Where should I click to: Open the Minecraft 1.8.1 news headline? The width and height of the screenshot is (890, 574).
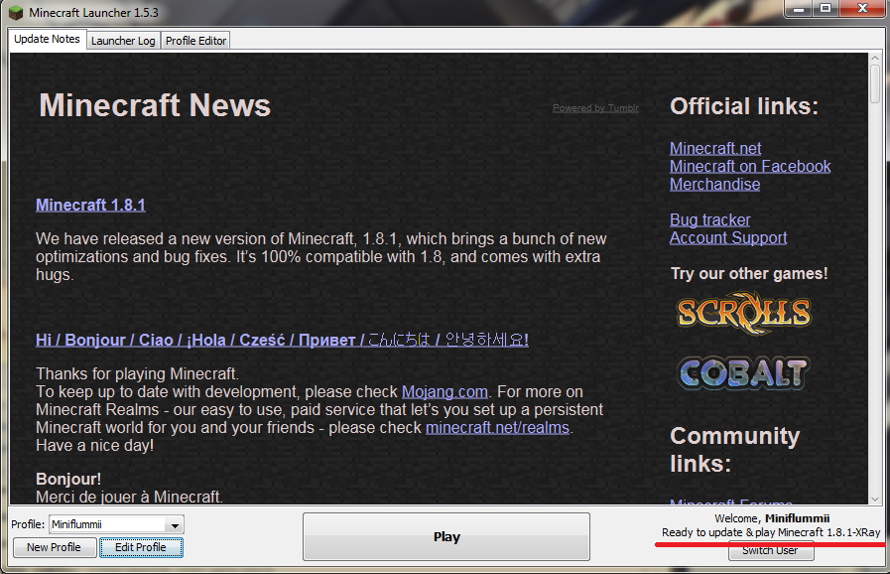90,205
